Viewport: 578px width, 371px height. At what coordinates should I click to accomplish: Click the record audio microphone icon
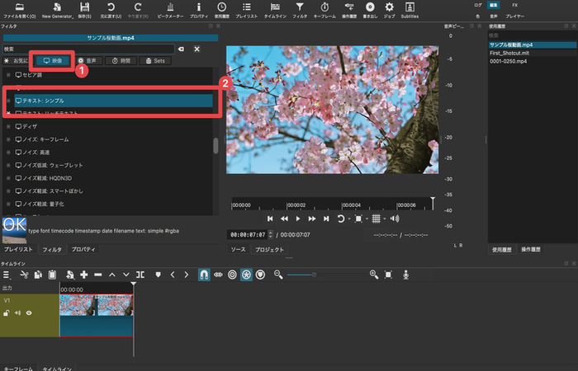tap(405, 274)
